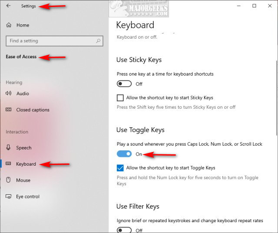
Task: Select Closed captions in the sidebar
Action: (x=33, y=110)
